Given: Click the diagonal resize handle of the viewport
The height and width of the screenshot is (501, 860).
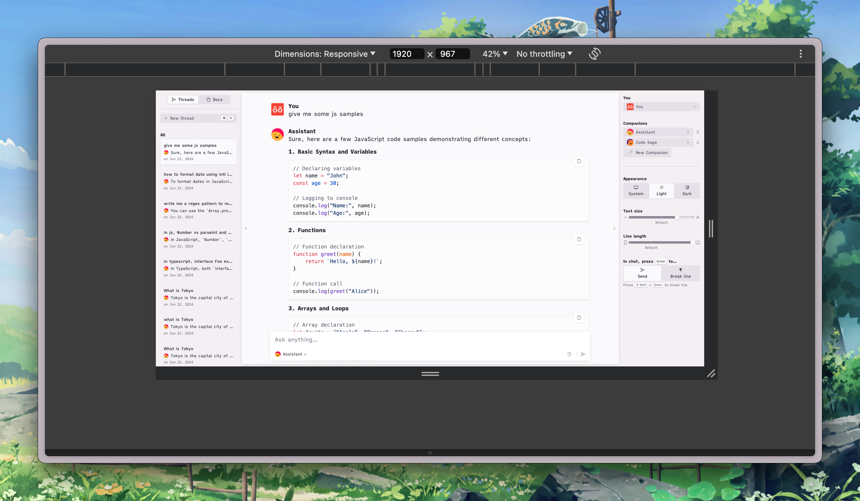Looking at the screenshot, I should point(711,374).
